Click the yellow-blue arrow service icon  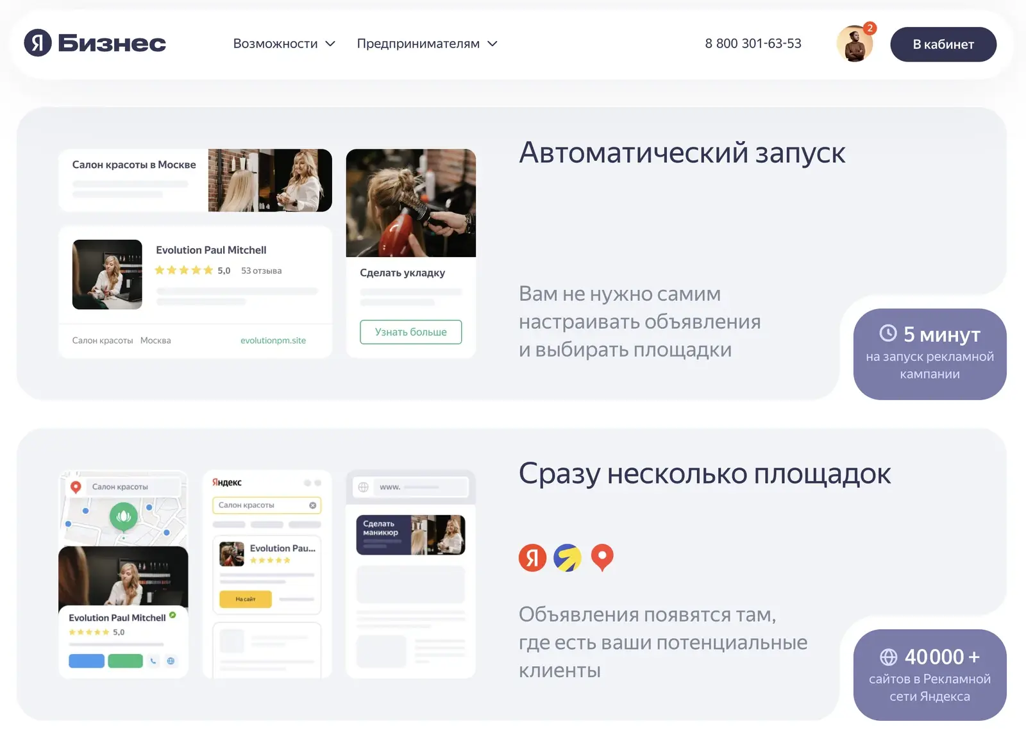[x=568, y=558]
